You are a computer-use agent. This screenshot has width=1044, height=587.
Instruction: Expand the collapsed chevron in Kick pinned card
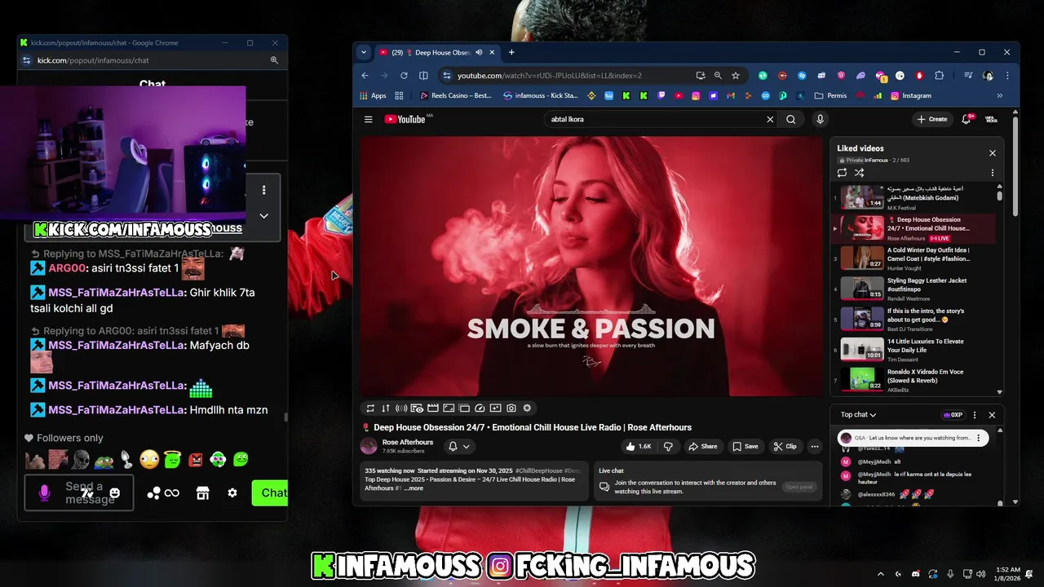coord(263,216)
